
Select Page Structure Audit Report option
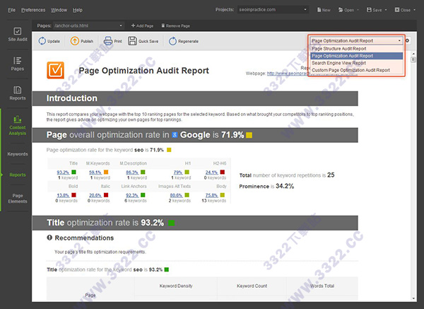tap(339, 49)
